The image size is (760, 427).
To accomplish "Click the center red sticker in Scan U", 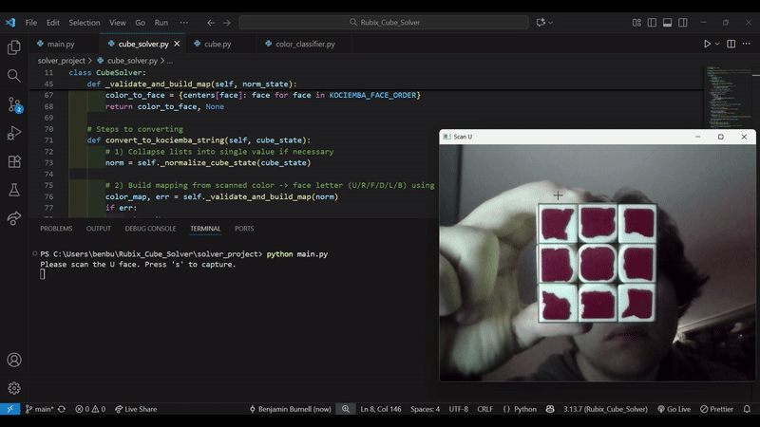I will (x=598, y=264).
